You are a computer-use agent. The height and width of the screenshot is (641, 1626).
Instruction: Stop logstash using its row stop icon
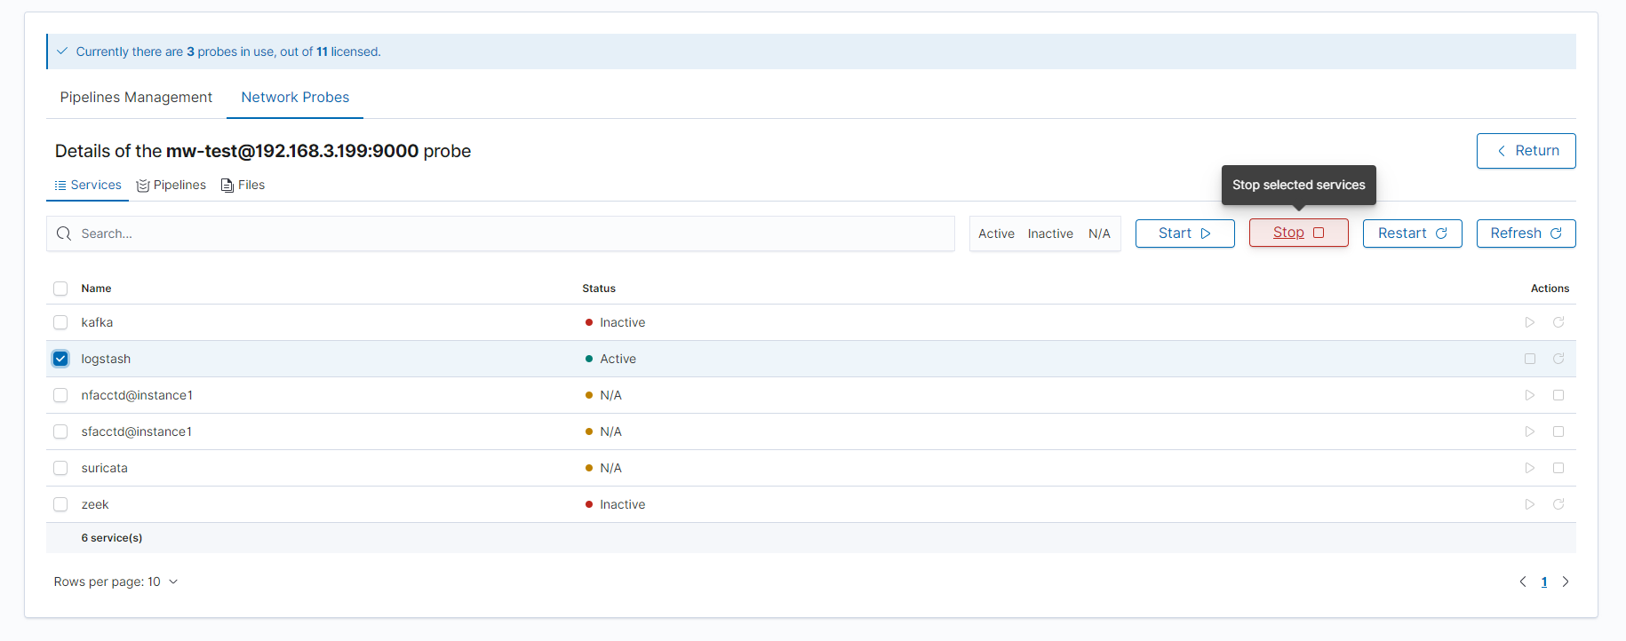point(1529,359)
